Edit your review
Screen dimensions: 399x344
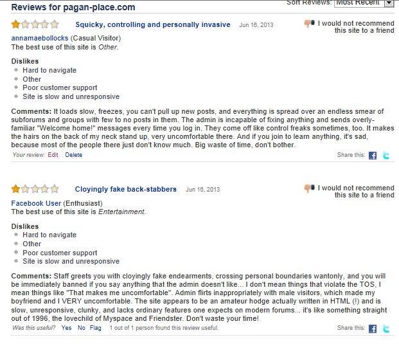point(53,155)
